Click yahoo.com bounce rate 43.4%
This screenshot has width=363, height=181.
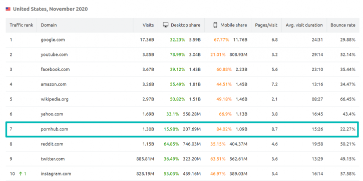point(349,114)
